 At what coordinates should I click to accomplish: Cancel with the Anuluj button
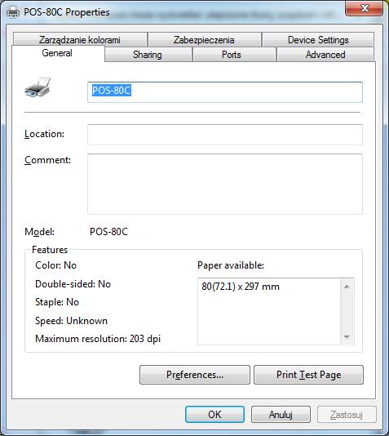click(281, 414)
